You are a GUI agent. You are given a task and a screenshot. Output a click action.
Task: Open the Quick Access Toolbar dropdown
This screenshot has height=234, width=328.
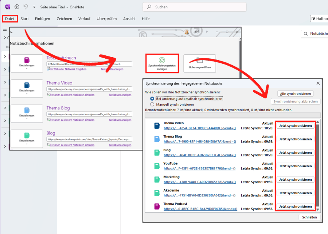(x=34, y=7)
